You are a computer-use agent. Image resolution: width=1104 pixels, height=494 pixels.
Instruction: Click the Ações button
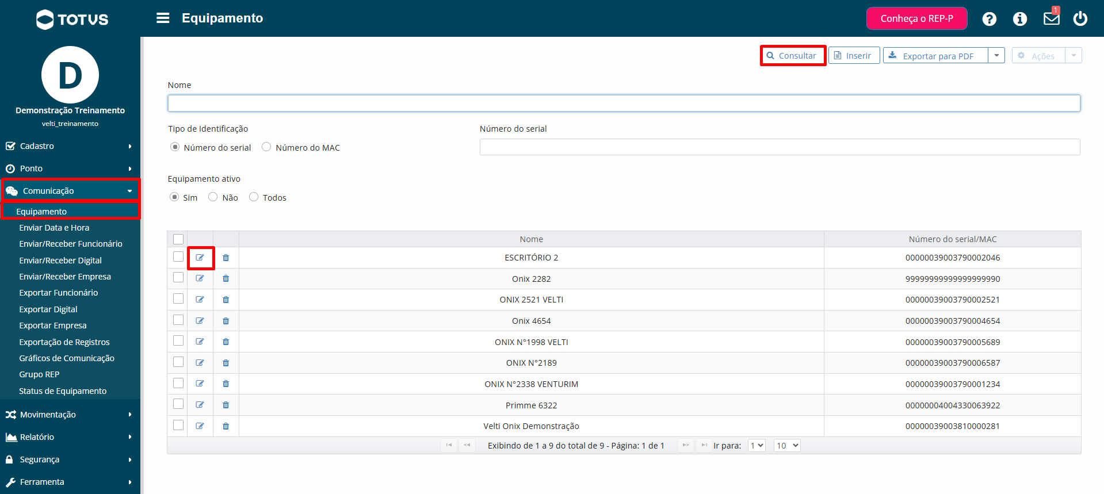click(x=1038, y=55)
